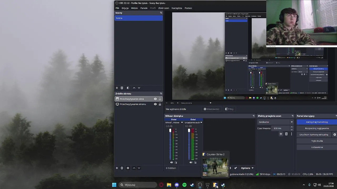Open virtual camera settings gear

(335, 135)
